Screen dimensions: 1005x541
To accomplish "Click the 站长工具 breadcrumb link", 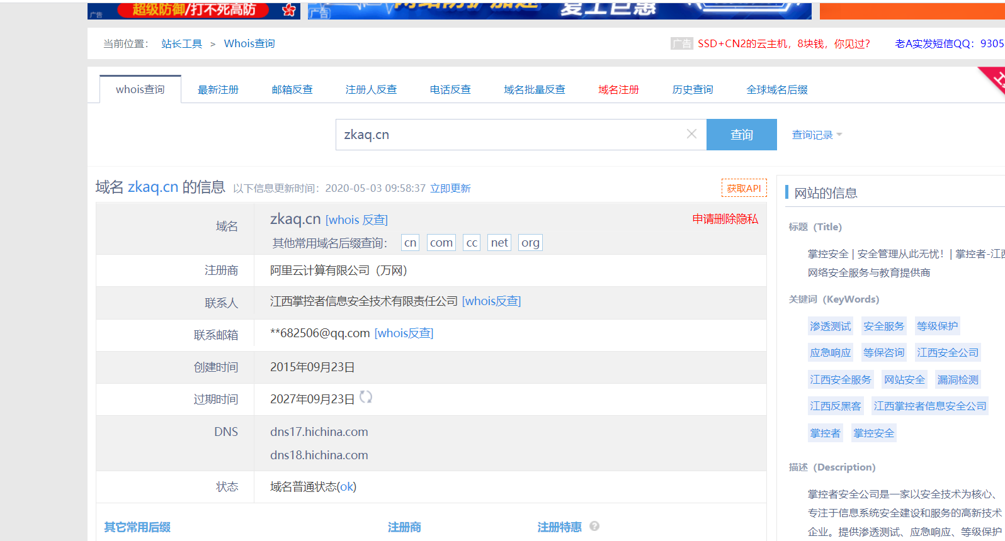I will 181,43.
